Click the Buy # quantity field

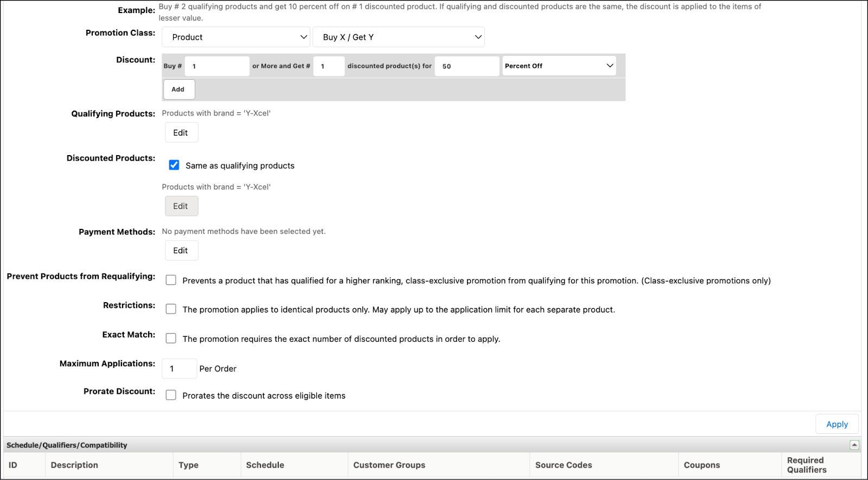coord(217,66)
